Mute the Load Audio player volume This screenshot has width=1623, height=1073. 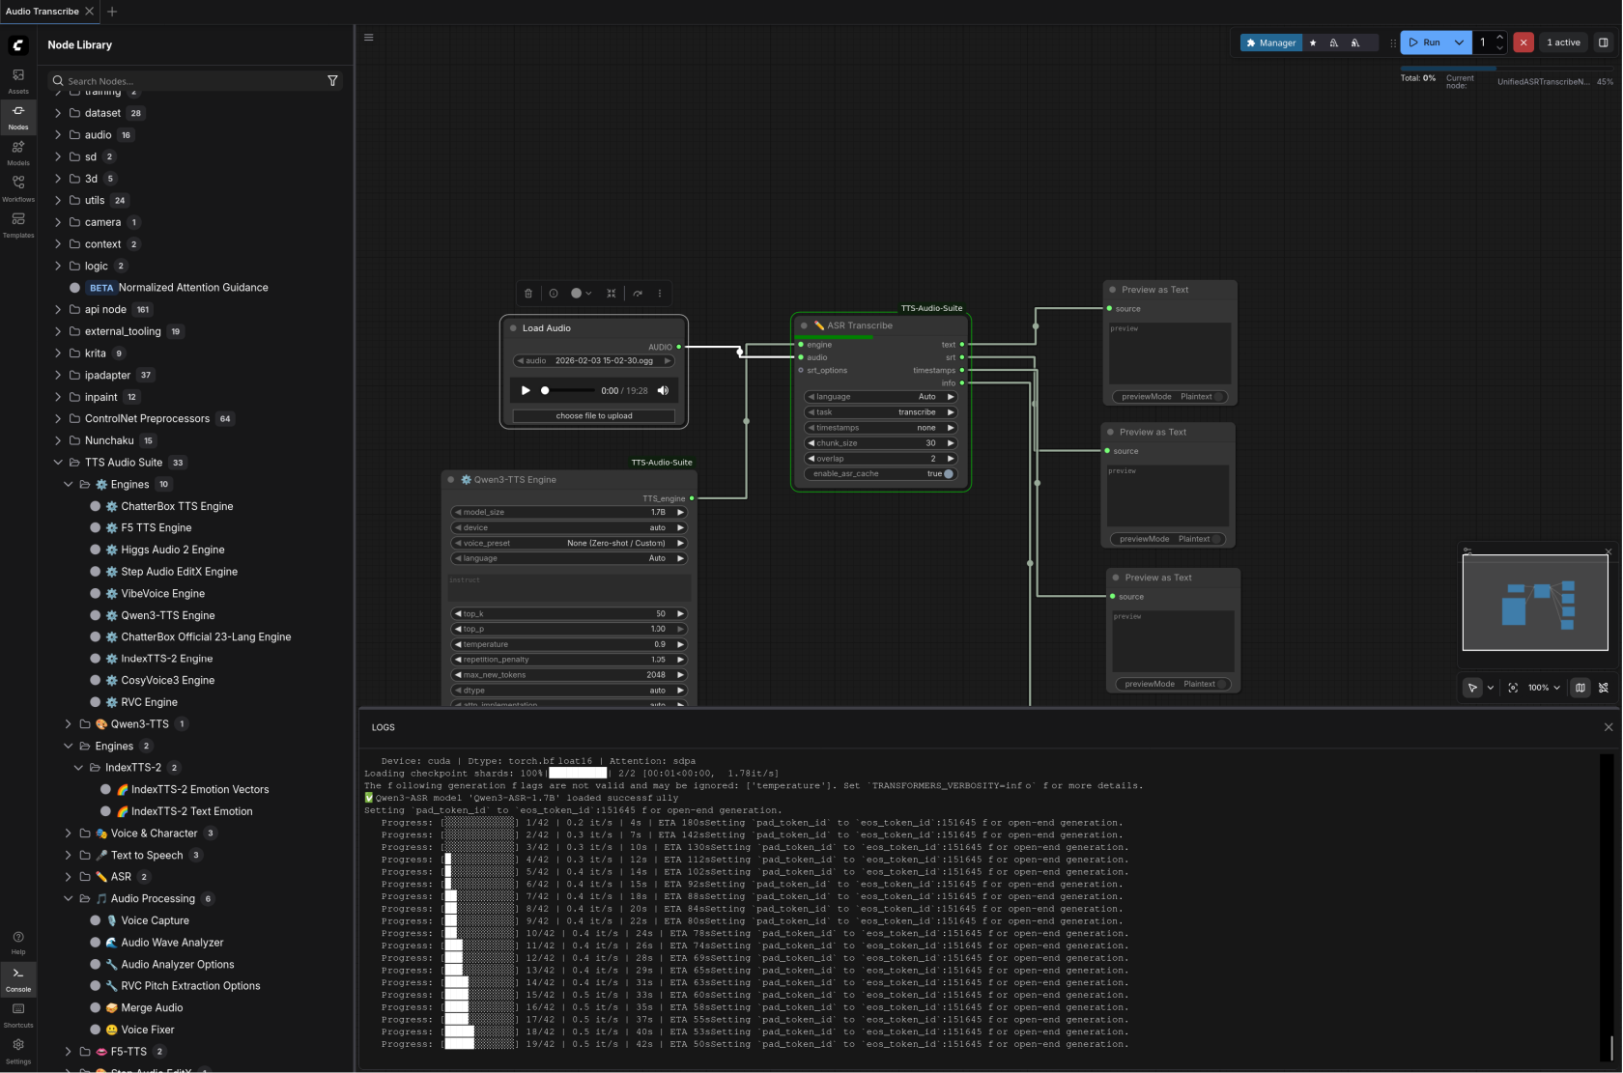pos(663,391)
